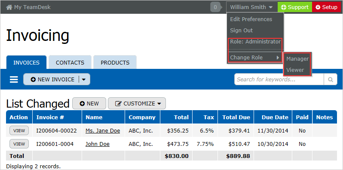Screen dimensions: 343x170
Task: Click the green Support button
Action: click(x=295, y=7)
